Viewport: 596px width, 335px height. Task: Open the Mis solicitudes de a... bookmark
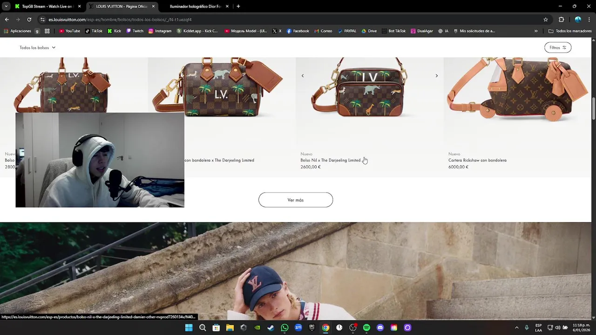point(474,31)
